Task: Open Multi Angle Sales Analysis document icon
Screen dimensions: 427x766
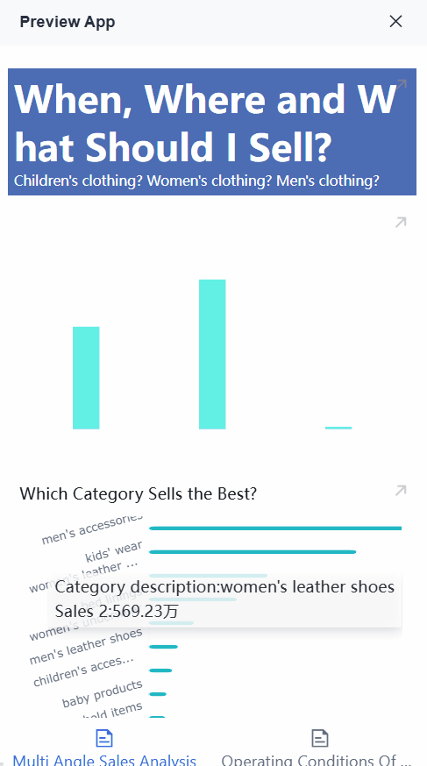Action: coord(104,738)
